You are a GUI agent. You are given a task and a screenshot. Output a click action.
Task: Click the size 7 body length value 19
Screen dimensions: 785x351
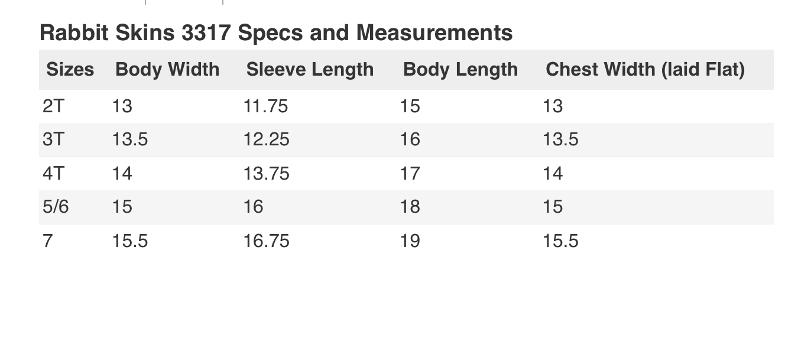click(x=410, y=240)
